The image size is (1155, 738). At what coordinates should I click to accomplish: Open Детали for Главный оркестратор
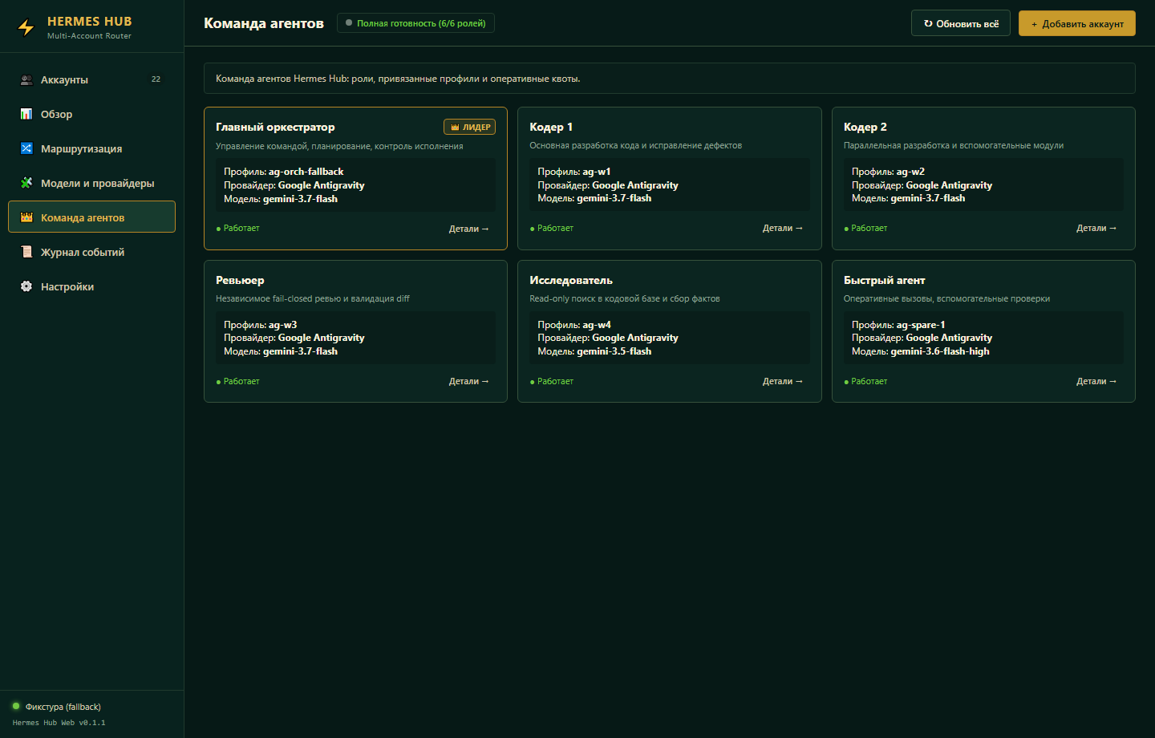click(x=468, y=229)
